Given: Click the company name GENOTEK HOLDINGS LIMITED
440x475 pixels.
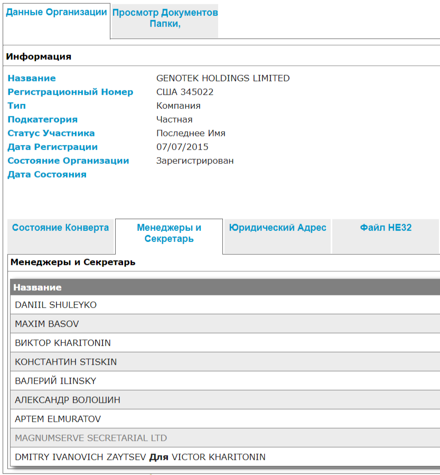Looking at the screenshot, I should [x=223, y=78].
